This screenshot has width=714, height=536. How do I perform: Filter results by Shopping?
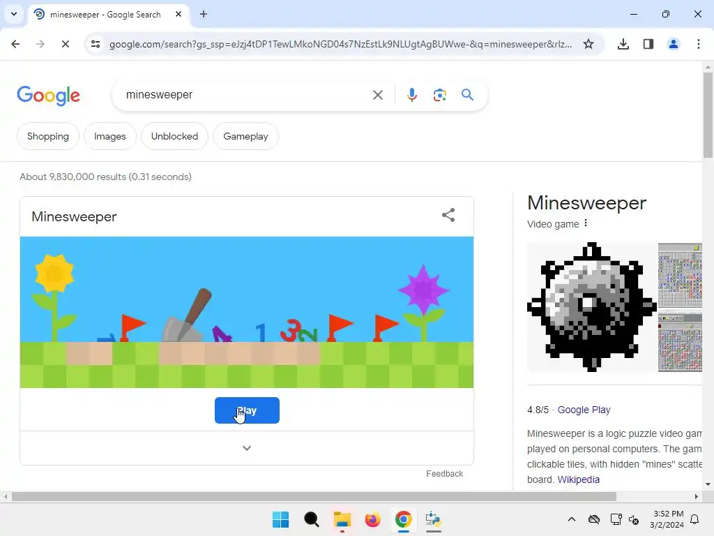48,136
